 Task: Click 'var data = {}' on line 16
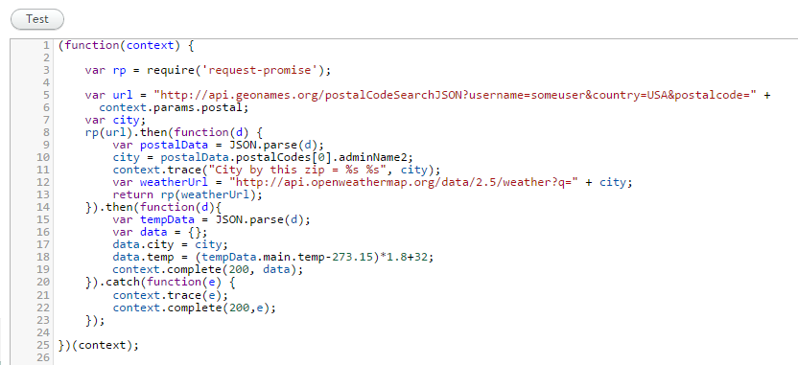coord(160,233)
